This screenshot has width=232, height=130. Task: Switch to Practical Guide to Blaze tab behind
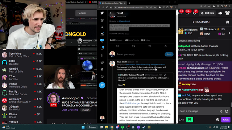tap(76, 2)
